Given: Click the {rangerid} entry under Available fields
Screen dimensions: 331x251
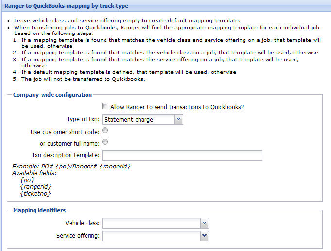Looking at the screenshot, I should click(35, 186).
